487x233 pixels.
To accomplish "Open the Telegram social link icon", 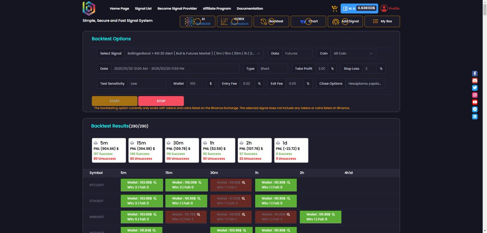I will point(475,109).
